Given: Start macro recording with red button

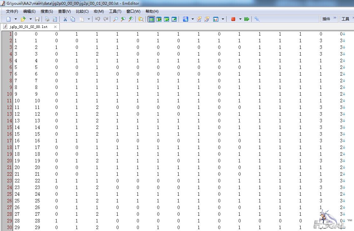Looking at the screenshot, I should coord(233,19).
